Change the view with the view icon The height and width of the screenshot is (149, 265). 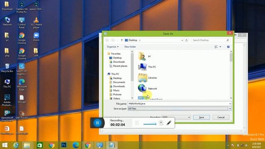[x=216, y=47]
